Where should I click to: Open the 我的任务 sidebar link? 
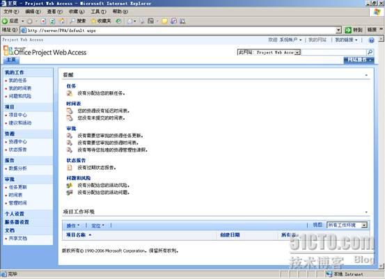tap(17, 81)
